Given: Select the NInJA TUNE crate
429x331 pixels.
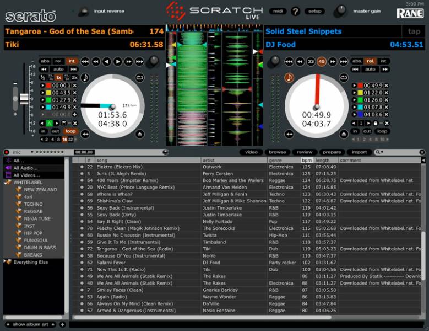Looking at the screenshot, I should pyautogui.click(x=37, y=218).
